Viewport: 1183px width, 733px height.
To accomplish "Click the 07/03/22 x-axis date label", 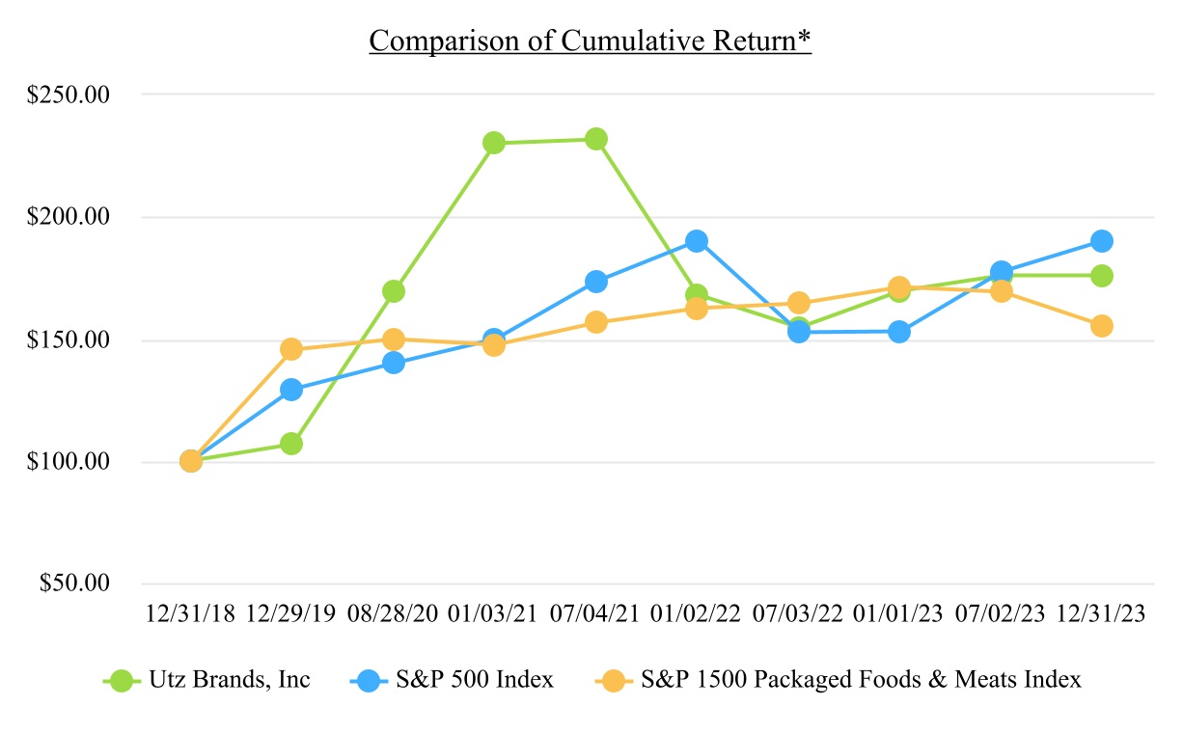I will click(798, 616).
